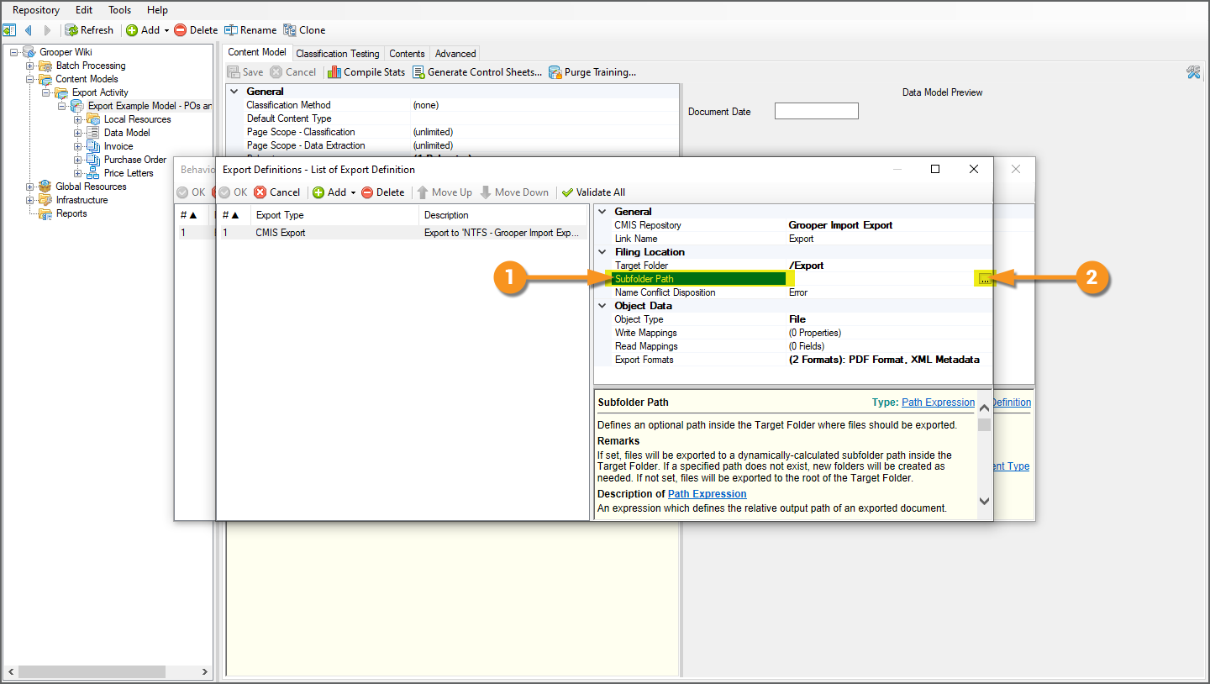
Task: Click Validate All checkmark in dialog
Action: pos(568,192)
